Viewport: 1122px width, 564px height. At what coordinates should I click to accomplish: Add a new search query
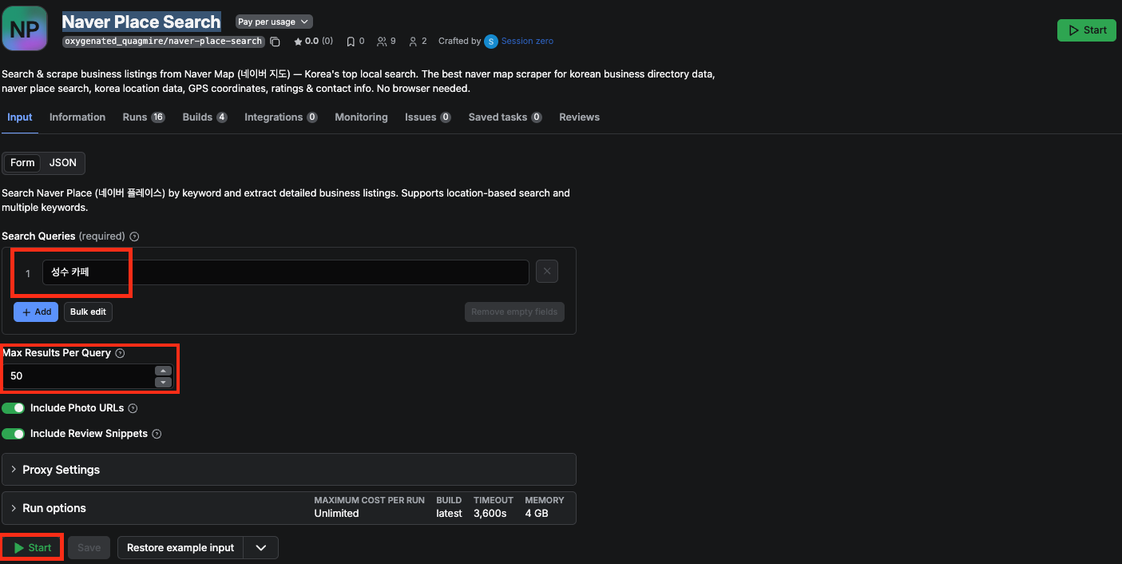[36, 312]
